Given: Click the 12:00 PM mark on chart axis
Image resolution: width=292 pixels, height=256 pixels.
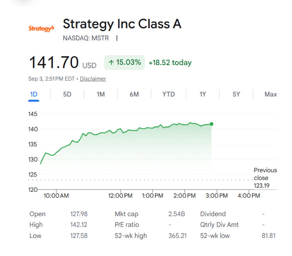Looking at the screenshot, I should pos(120,196).
